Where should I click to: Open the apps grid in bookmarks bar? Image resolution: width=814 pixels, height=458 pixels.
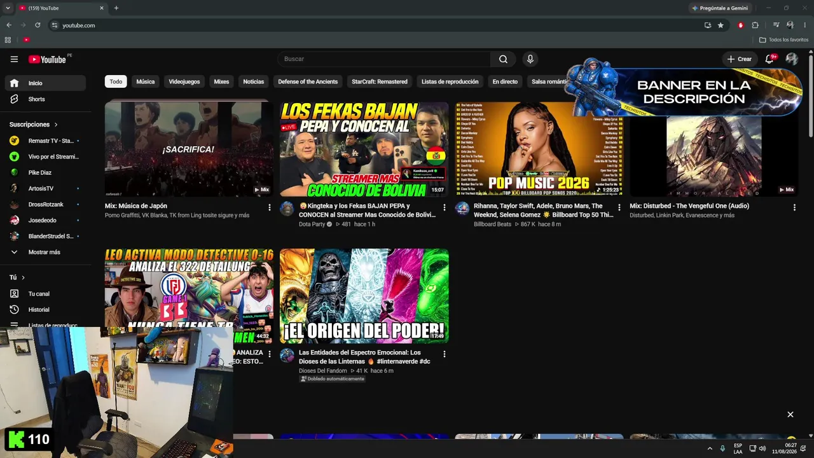pos(8,40)
